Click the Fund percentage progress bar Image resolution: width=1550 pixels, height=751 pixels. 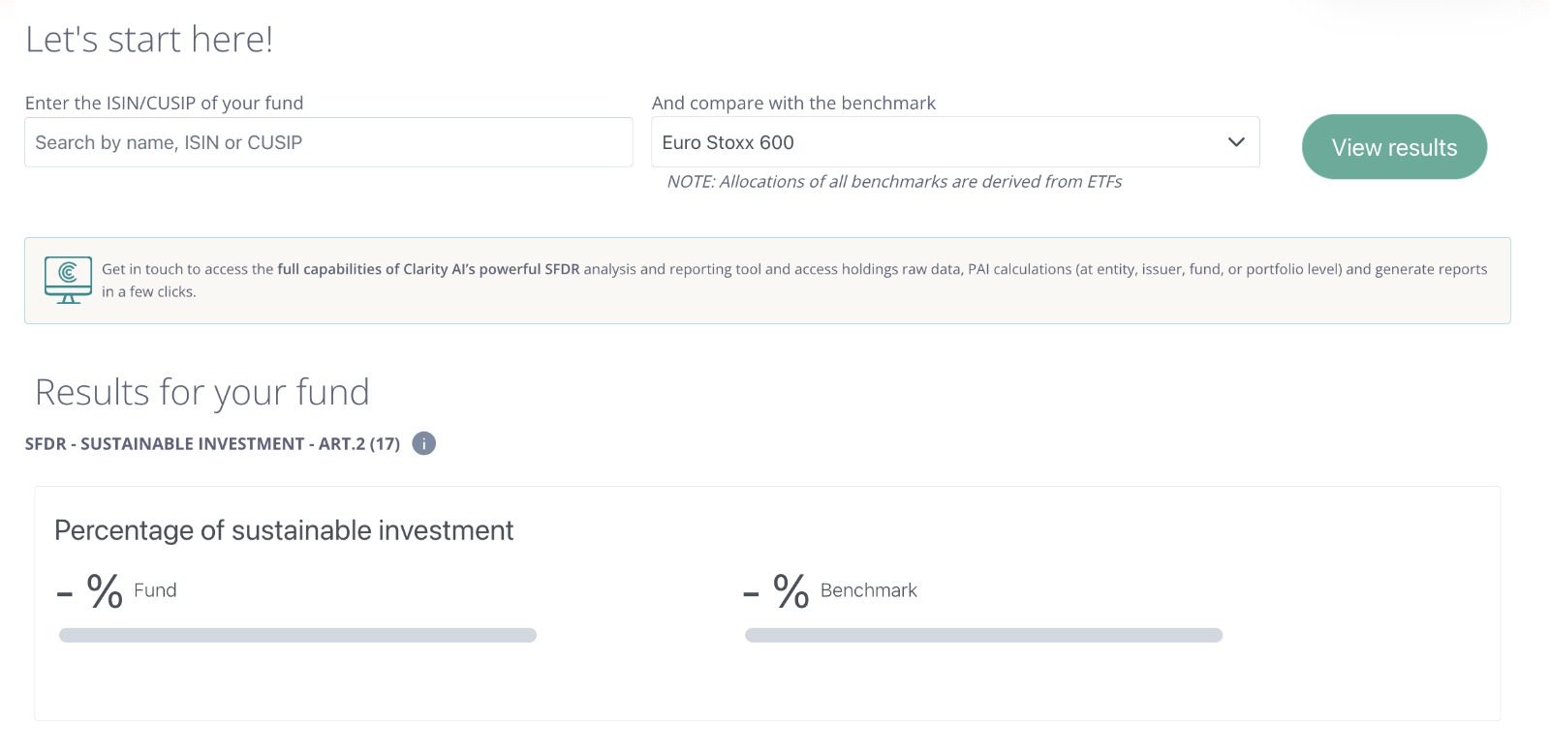pos(297,636)
